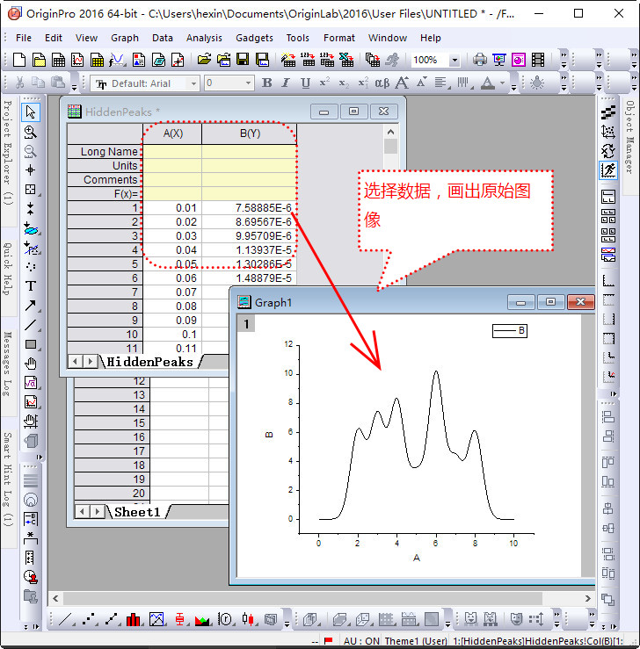Pick the Arrow drawing tool
The height and width of the screenshot is (649, 640).
coord(31,305)
